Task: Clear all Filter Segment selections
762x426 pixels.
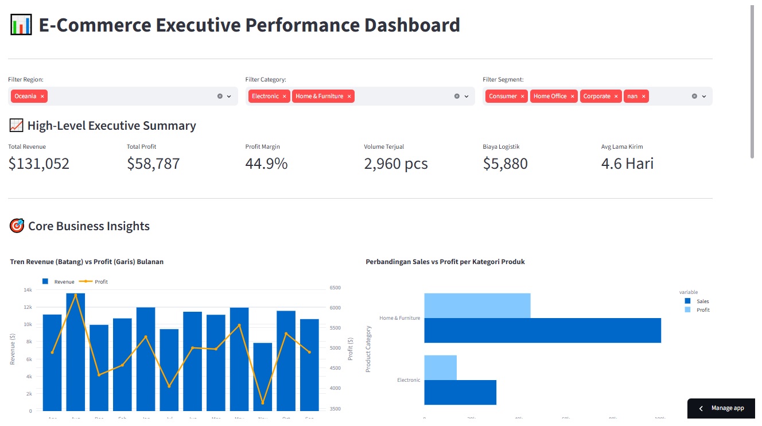Action: 694,96
